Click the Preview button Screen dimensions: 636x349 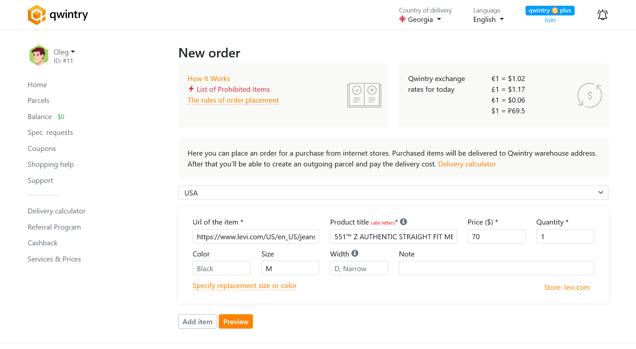236,321
